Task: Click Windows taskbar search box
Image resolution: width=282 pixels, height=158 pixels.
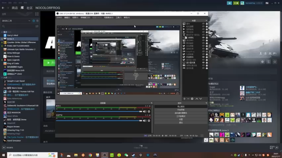Action: (x=32, y=155)
